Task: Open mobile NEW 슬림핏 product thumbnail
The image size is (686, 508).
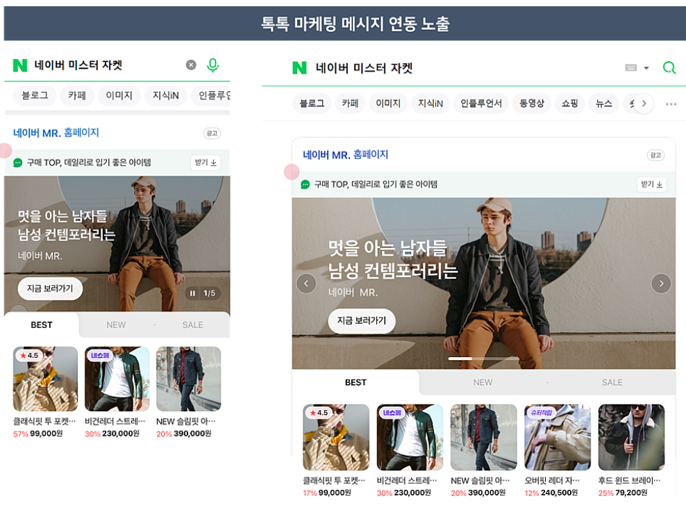Action: [x=189, y=379]
